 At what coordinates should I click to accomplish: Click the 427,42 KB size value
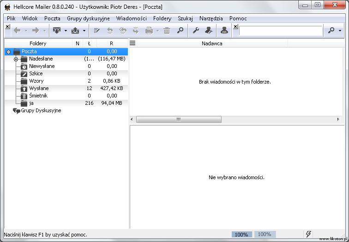tap(112, 88)
